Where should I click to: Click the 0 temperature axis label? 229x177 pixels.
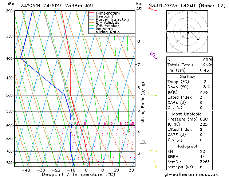pyautogui.click(x=86, y=170)
